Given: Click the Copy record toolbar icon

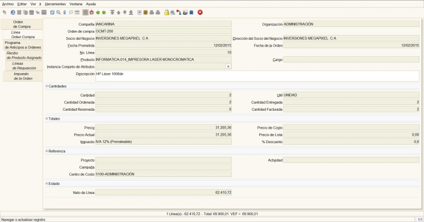Looking at the screenshot, I should point(25,12).
